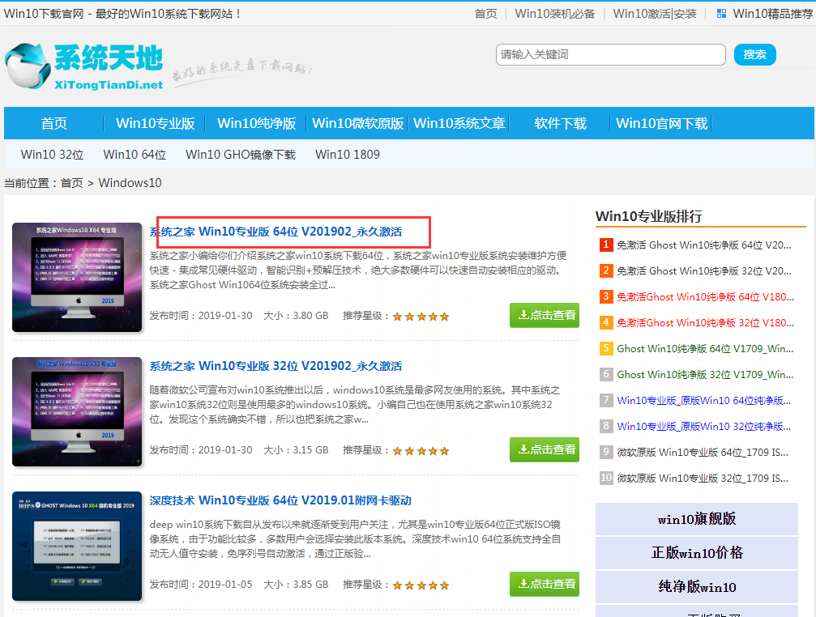Open Win10官网下载 navigation tab
816x617 pixels.
pos(661,123)
